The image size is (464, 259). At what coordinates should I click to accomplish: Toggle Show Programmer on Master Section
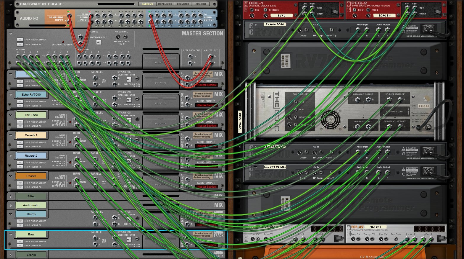[20, 40]
